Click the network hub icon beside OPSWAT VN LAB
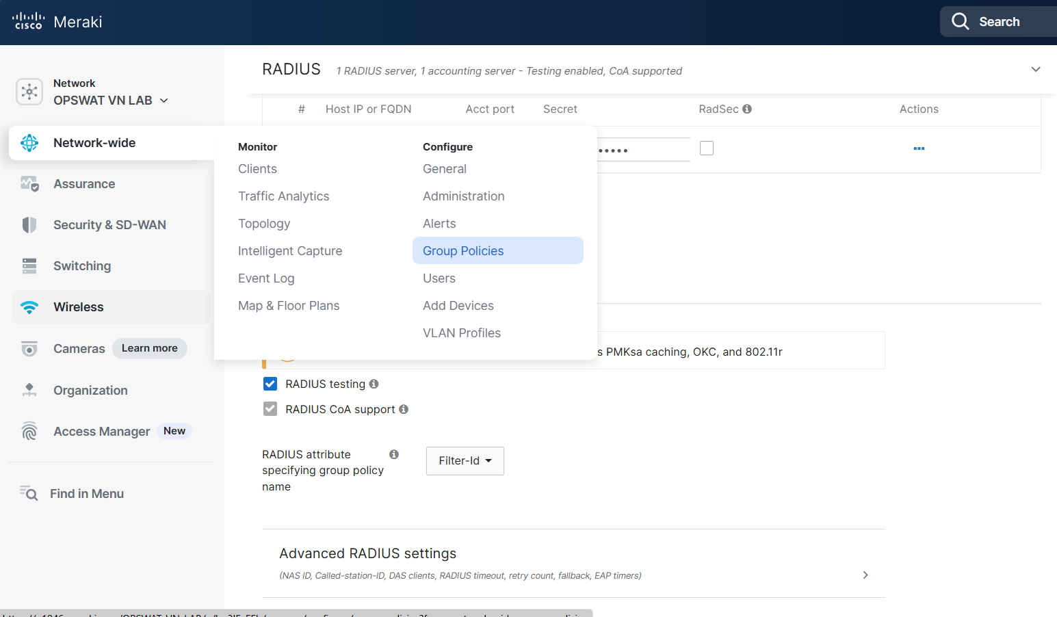Screen dimensions: 1057x617 (x=29, y=92)
